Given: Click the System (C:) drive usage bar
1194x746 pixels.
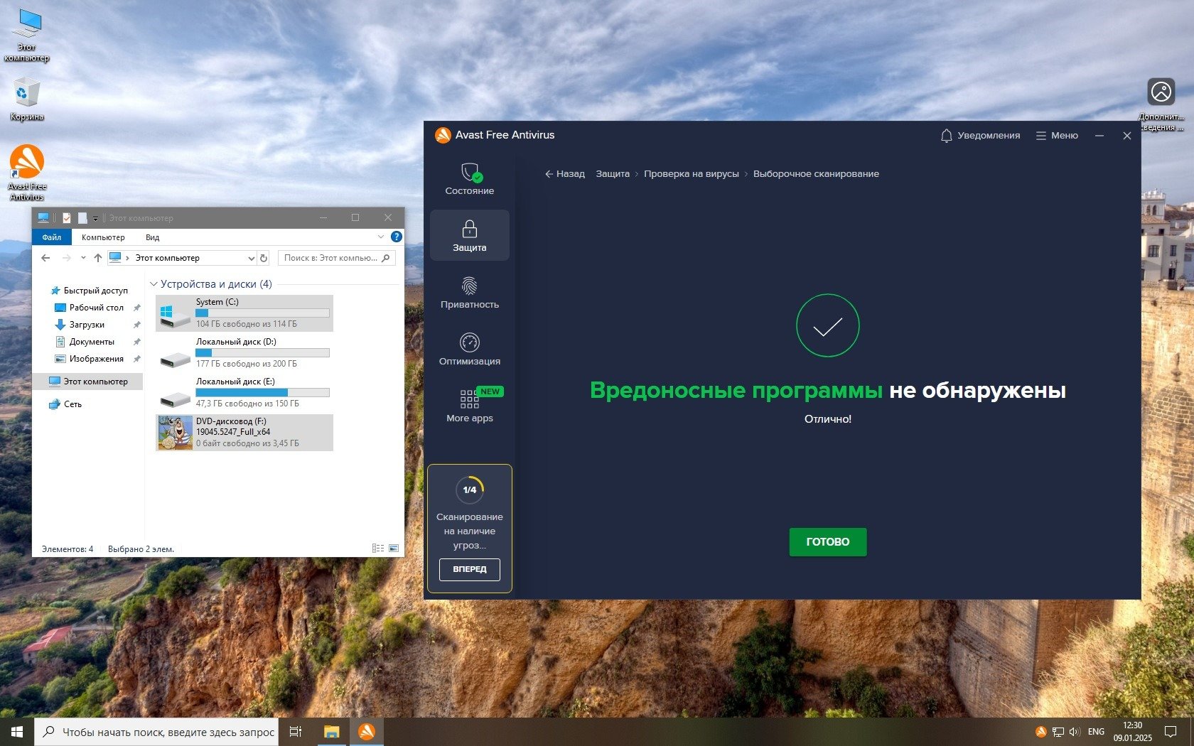Looking at the screenshot, I should click(262, 313).
